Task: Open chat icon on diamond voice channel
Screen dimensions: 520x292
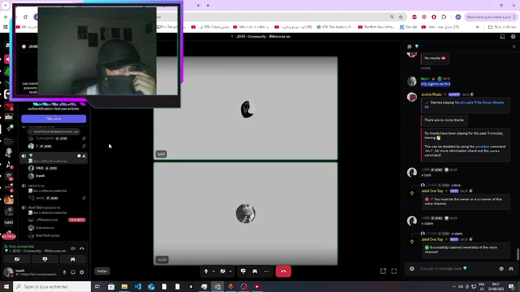Action: click(x=79, y=156)
